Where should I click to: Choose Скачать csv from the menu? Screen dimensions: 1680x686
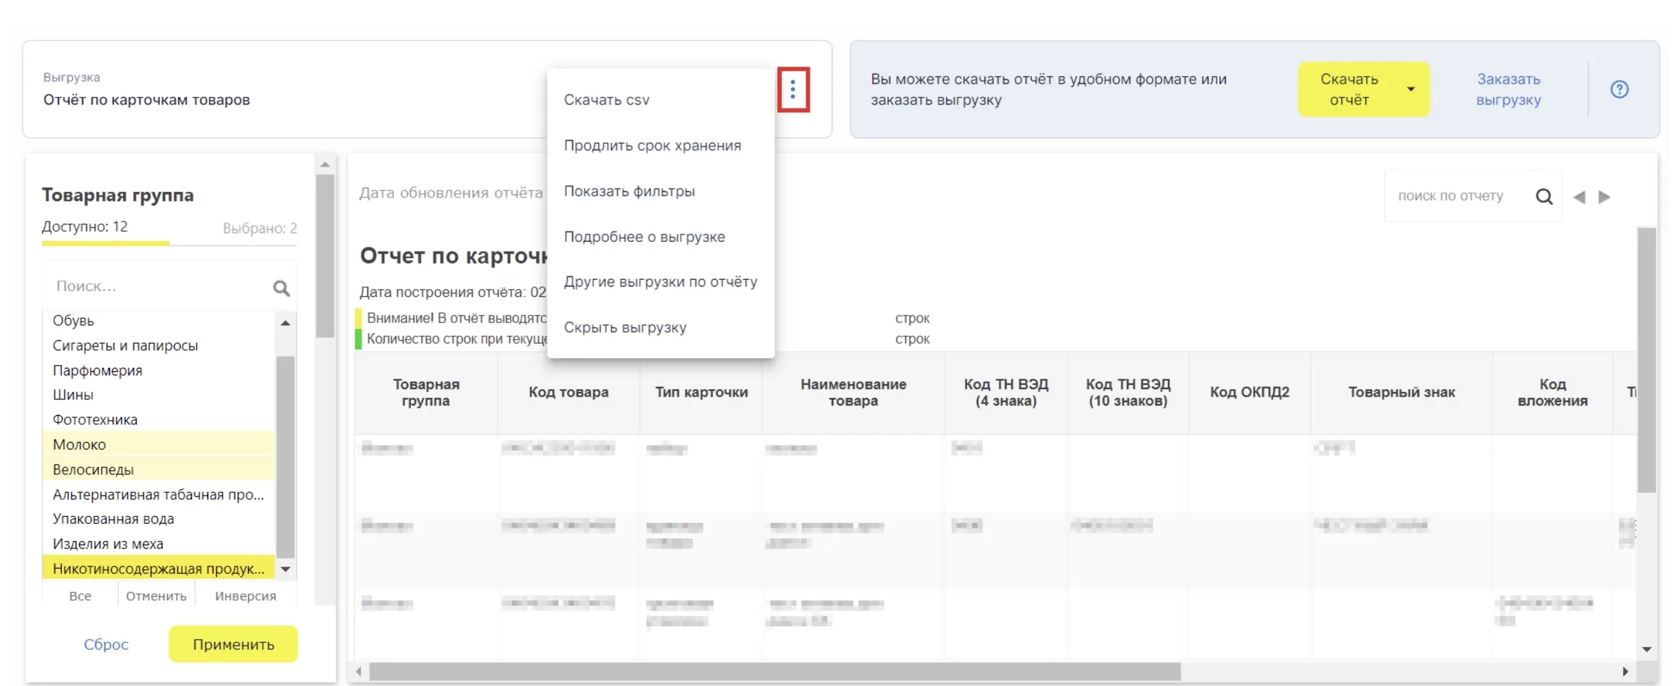coord(606,100)
